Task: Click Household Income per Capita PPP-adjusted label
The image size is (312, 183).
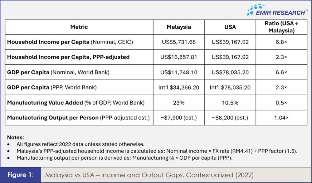Action: (68, 57)
